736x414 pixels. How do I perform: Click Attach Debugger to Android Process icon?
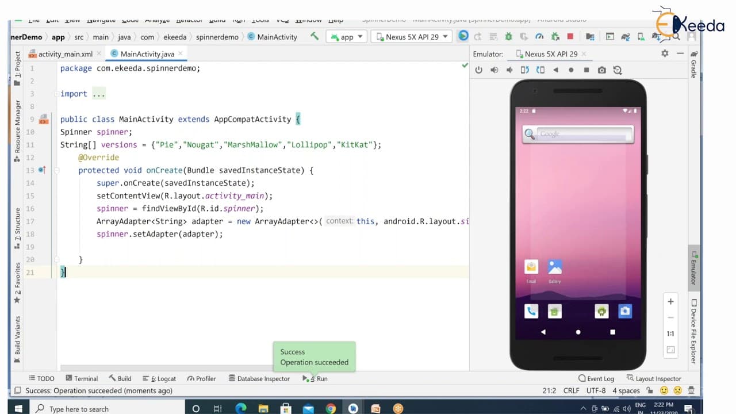click(x=555, y=36)
